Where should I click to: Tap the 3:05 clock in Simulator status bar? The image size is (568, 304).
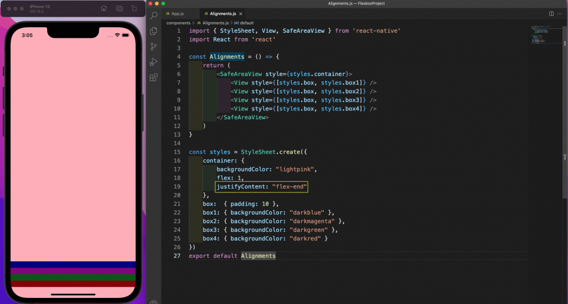27,35
